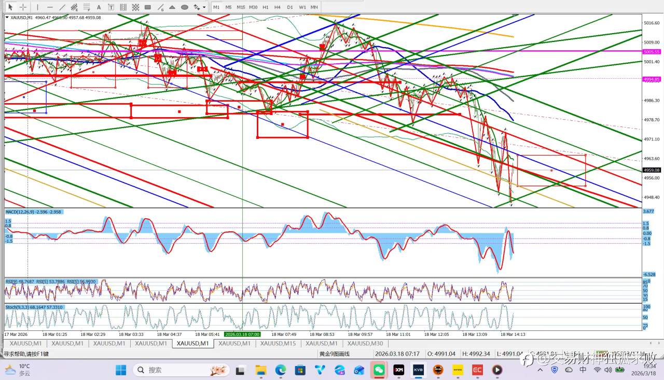Launch Microsoft Edge from the taskbar
This screenshot has height=380, width=664.
click(280, 370)
